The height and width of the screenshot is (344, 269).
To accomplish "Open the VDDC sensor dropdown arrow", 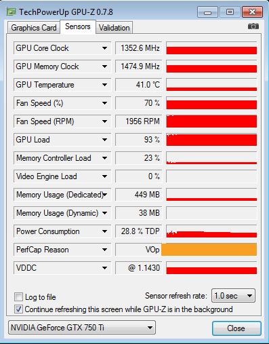I will click(104, 268).
